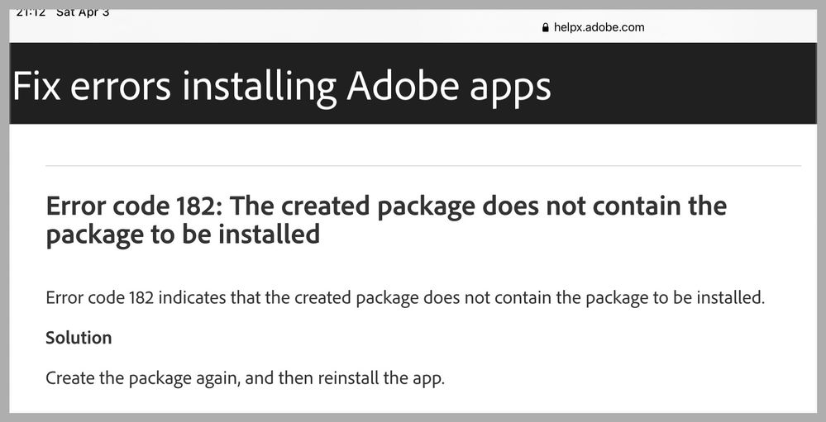Image resolution: width=826 pixels, height=422 pixels.
Task: Click the "Fix errors installing Adobe apps" title
Action: [281, 86]
